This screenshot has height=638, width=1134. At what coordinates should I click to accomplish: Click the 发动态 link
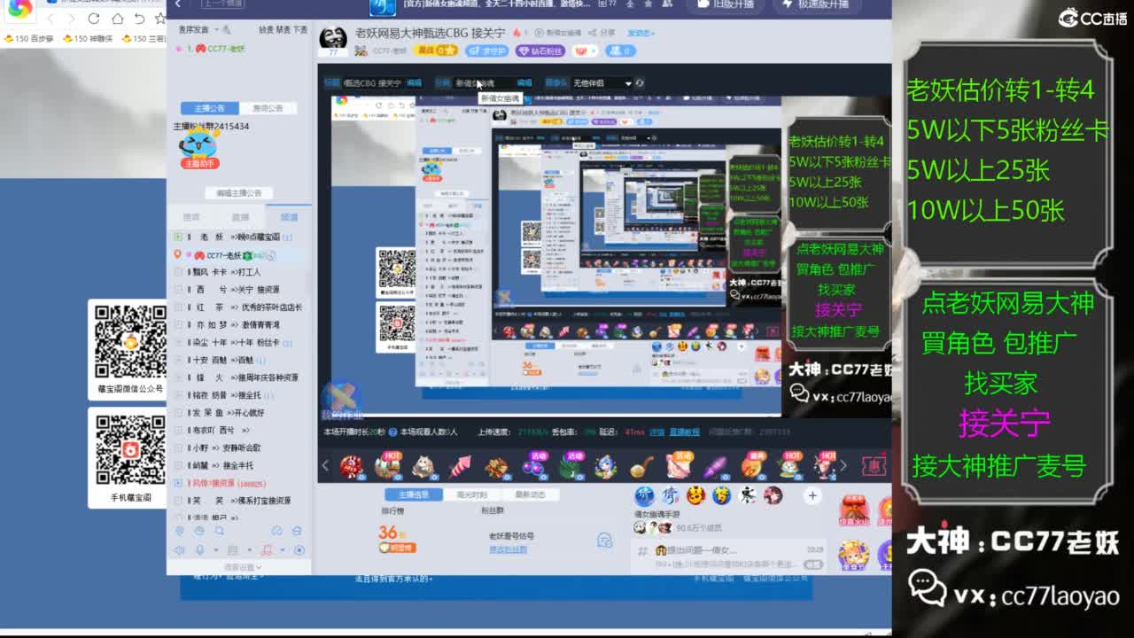[x=641, y=33]
